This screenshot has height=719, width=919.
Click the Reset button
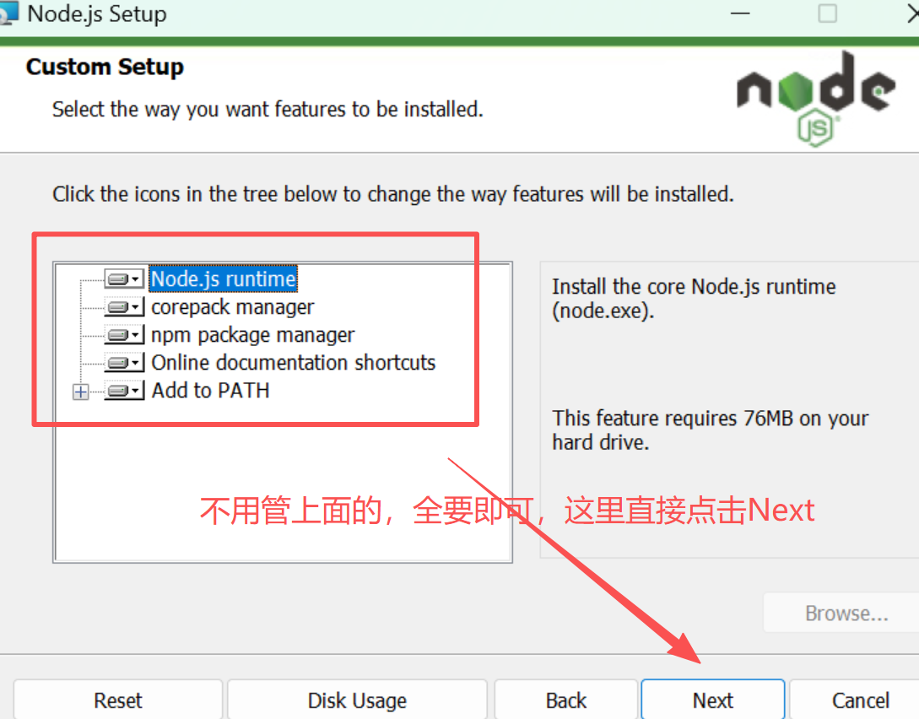coord(118,700)
